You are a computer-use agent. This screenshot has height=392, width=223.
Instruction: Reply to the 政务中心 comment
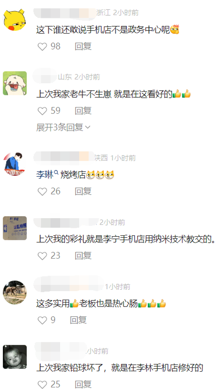83,47
